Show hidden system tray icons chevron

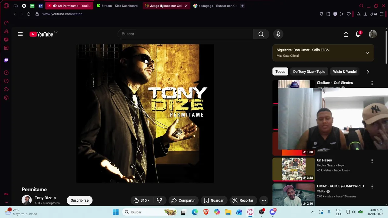313,212
